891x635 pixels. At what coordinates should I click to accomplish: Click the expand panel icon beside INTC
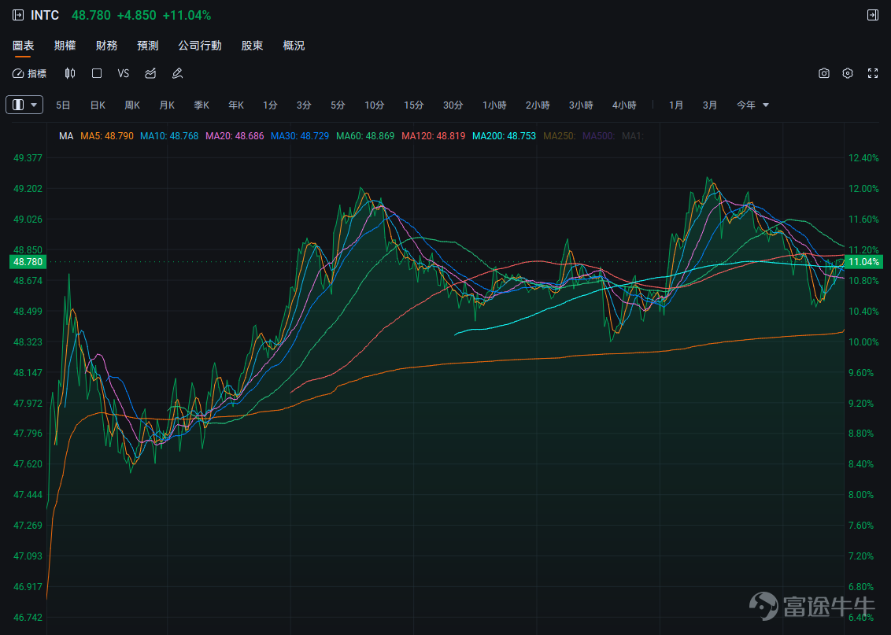point(18,15)
